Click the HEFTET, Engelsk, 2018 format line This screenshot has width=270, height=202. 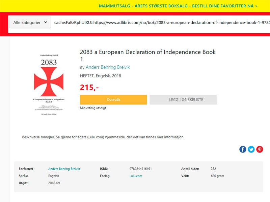pos(101,76)
